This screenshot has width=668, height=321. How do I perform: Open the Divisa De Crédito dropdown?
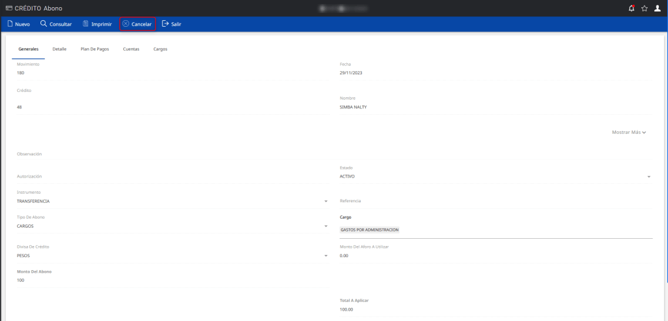click(326, 256)
